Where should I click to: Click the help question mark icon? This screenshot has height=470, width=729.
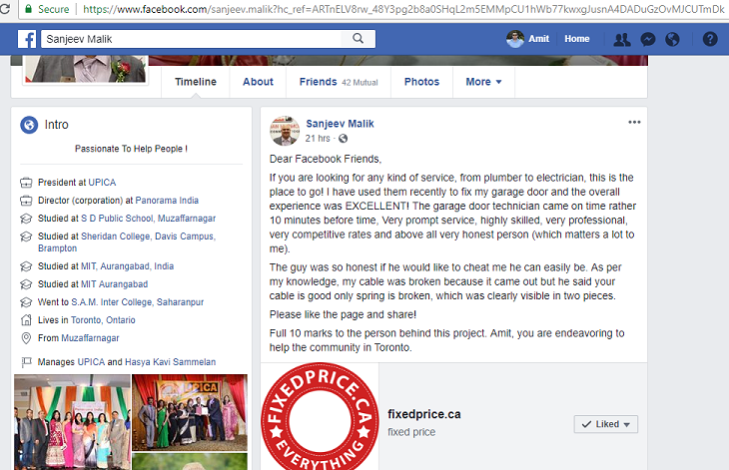tap(710, 39)
